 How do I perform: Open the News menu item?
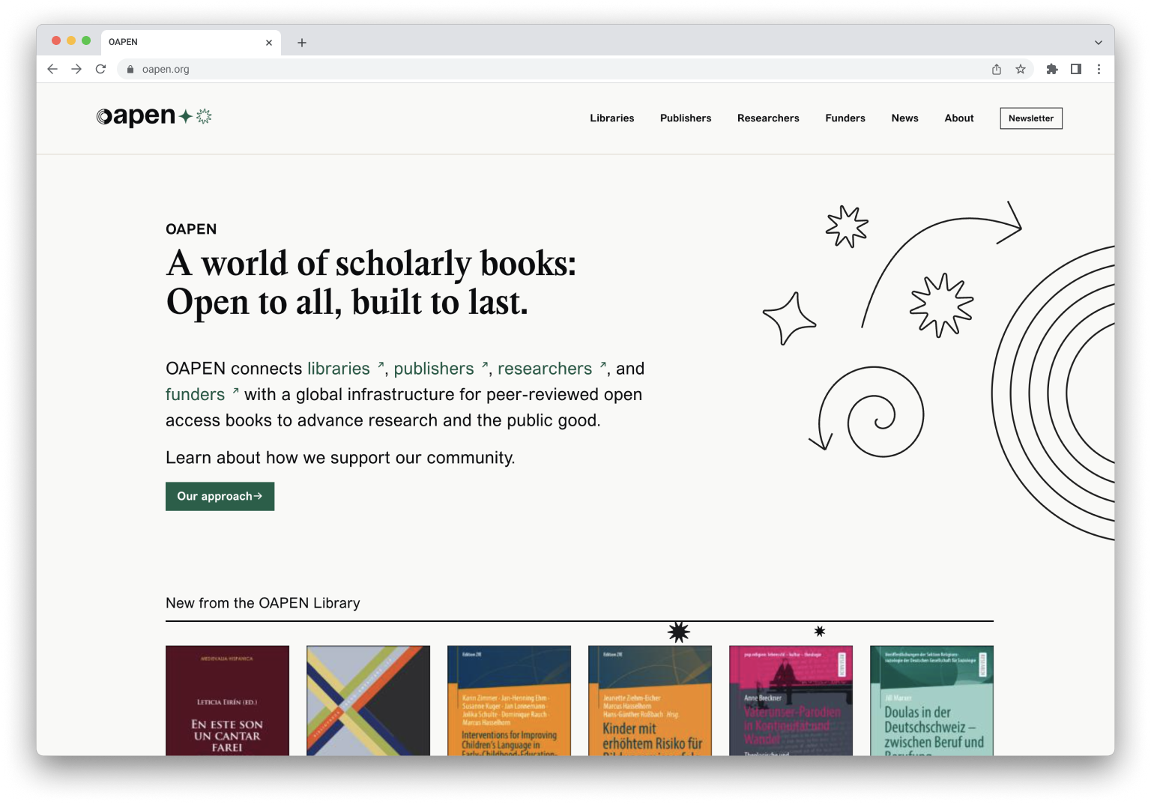coord(904,118)
